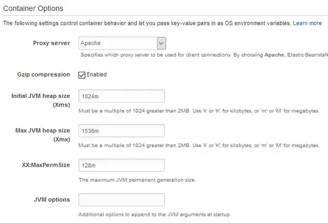
Task: Click the Container Options heading
Action: (x=33, y=9)
